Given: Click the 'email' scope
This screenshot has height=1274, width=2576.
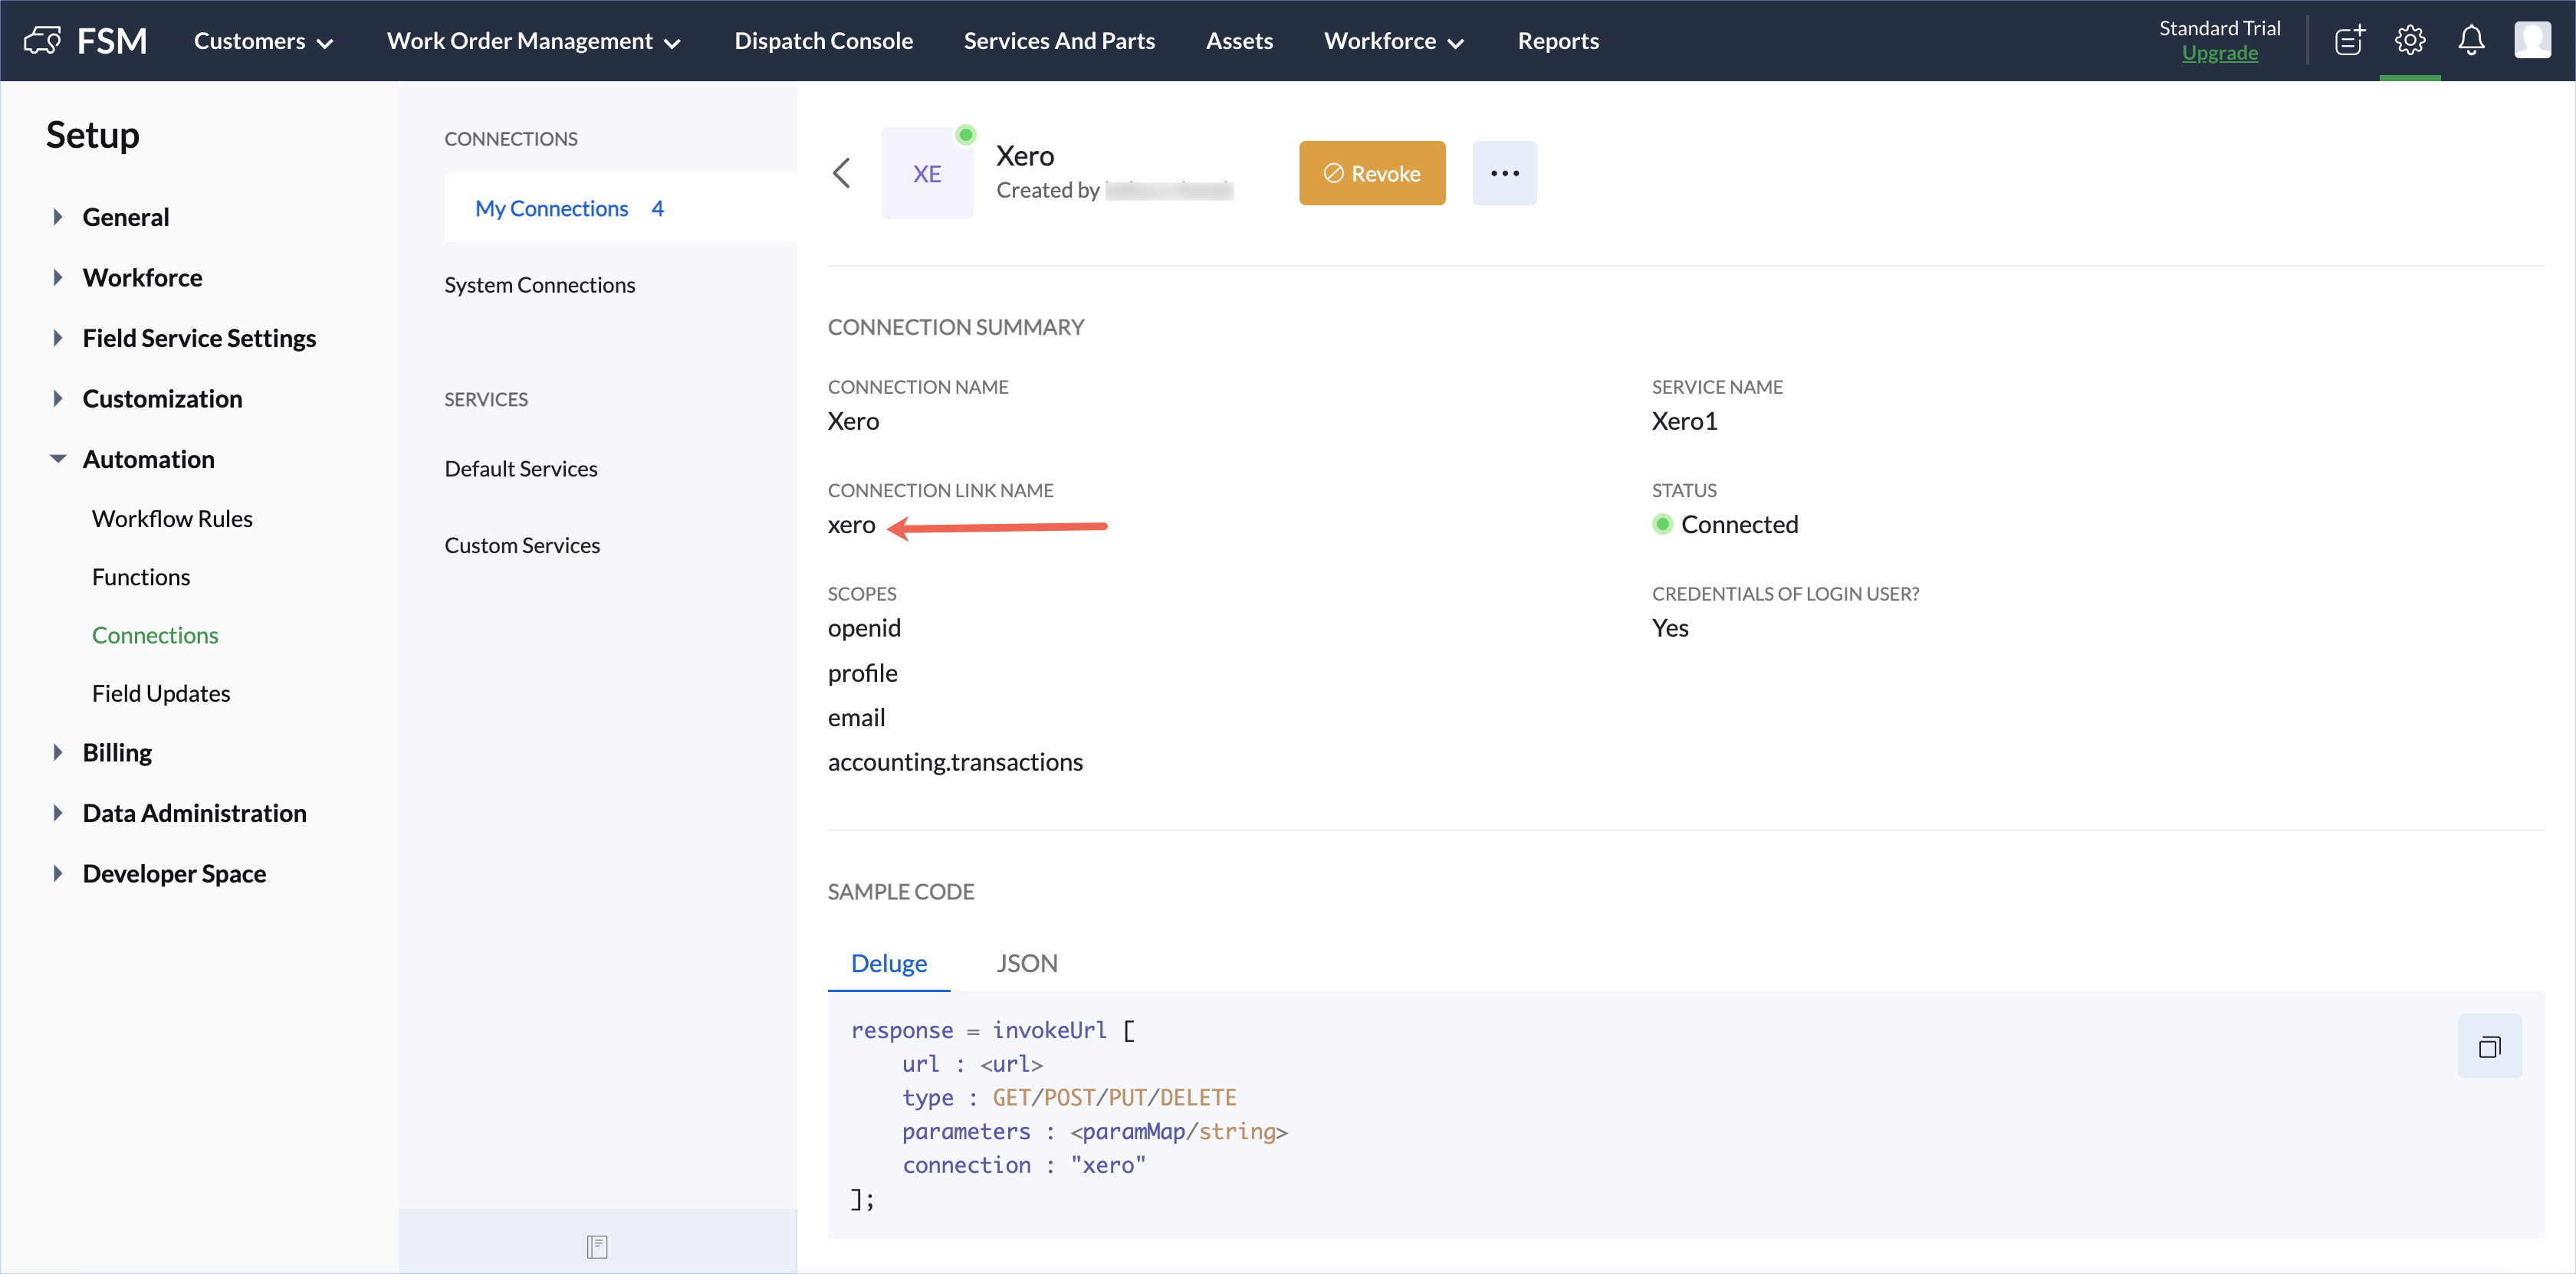Looking at the screenshot, I should 856,717.
